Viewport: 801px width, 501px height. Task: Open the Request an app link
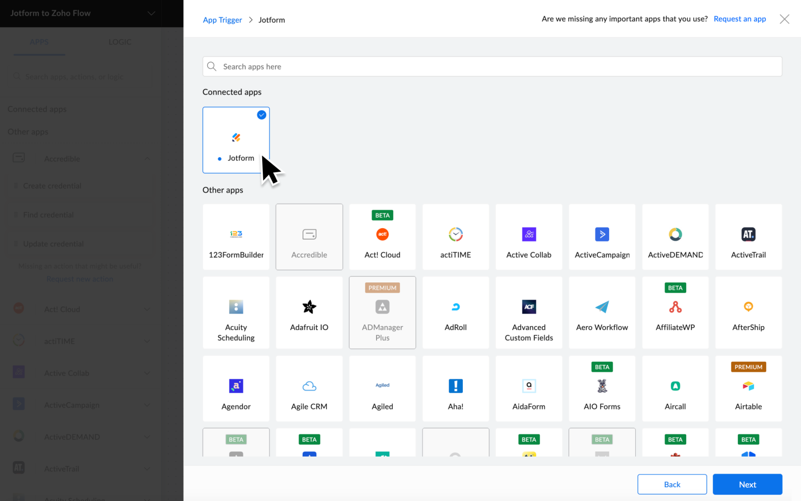(739, 19)
